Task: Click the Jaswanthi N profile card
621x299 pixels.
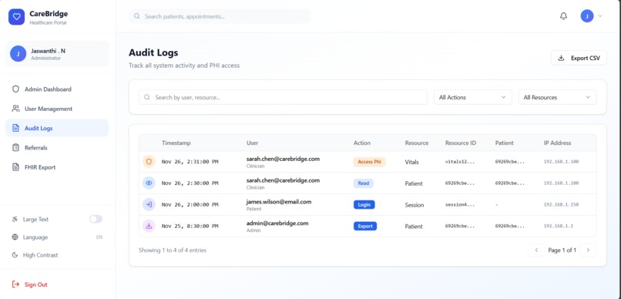Action: coord(57,54)
